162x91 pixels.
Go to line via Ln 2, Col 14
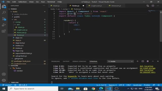click(101, 85)
